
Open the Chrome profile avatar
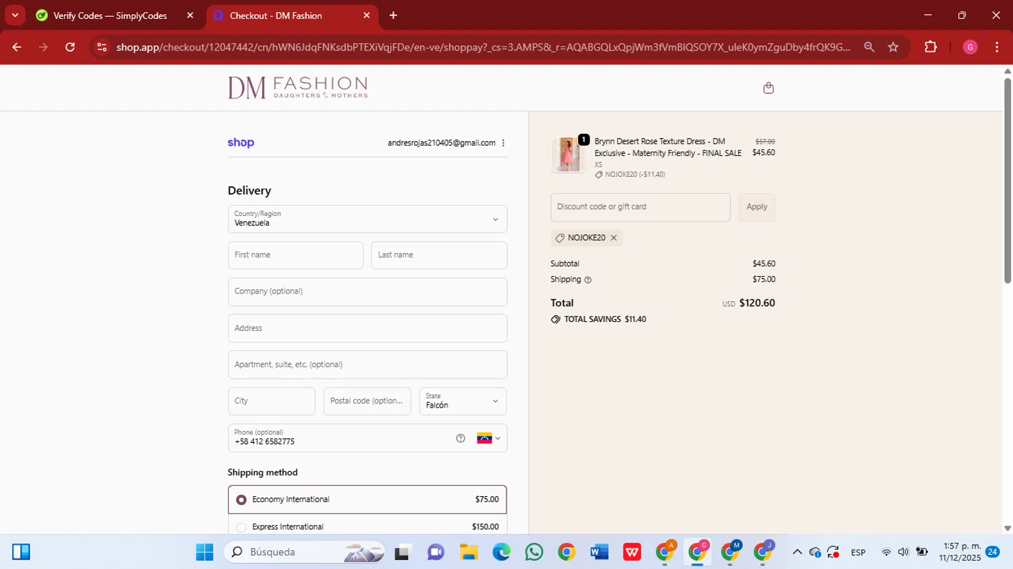(x=970, y=47)
